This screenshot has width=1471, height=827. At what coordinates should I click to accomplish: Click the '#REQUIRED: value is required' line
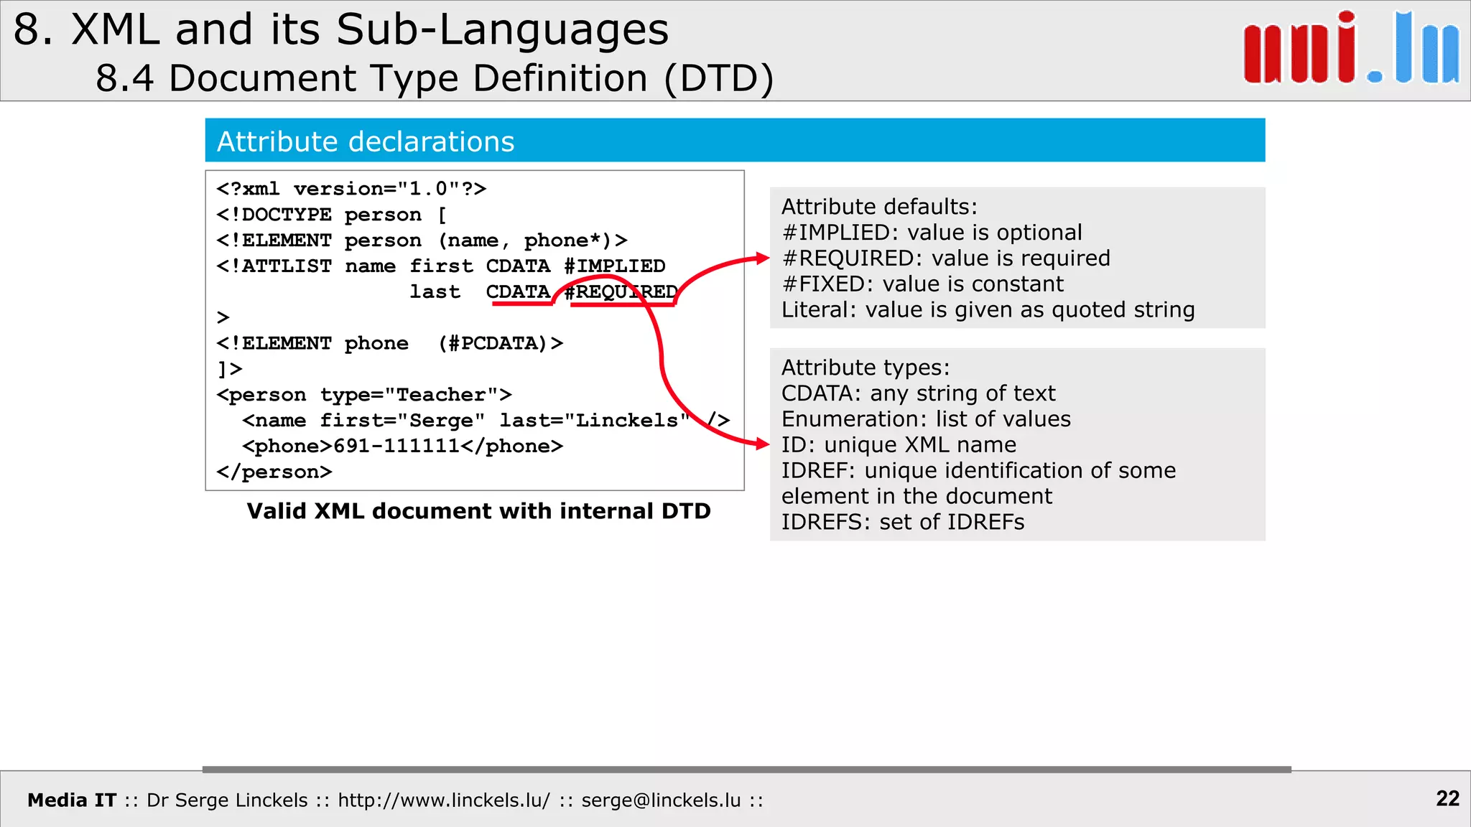[x=946, y=258]
